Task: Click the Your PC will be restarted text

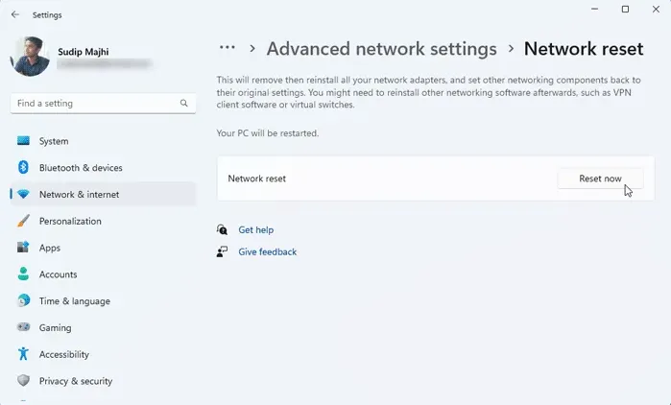Action: tap(268, 133)
